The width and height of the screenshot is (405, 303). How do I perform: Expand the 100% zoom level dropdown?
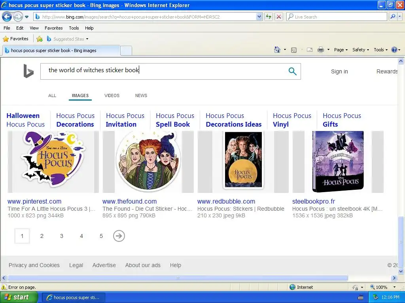coord(394,287)
